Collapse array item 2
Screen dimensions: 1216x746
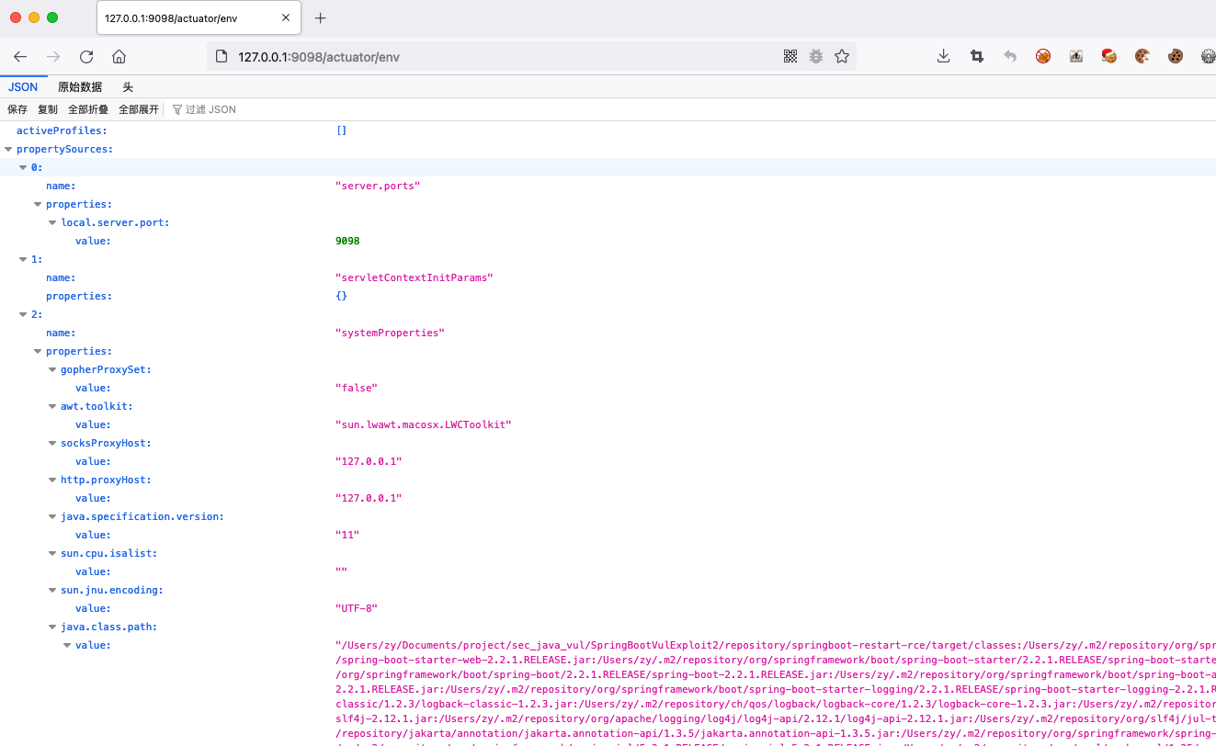[x=23, y=314]
